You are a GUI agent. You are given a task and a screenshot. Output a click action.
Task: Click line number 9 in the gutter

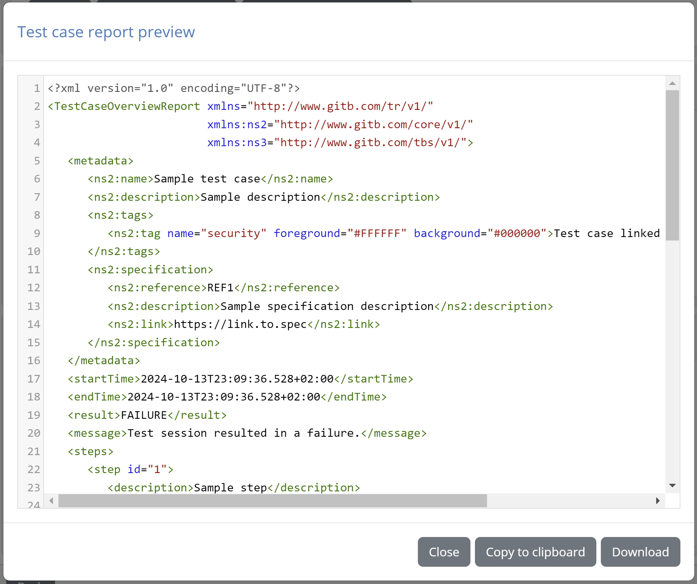[37, 233]
